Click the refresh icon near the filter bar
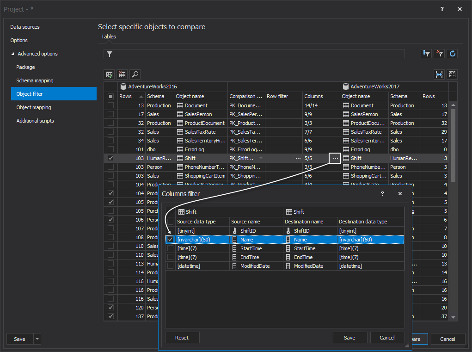The image size is (472, 352). (x=453, y=54)
